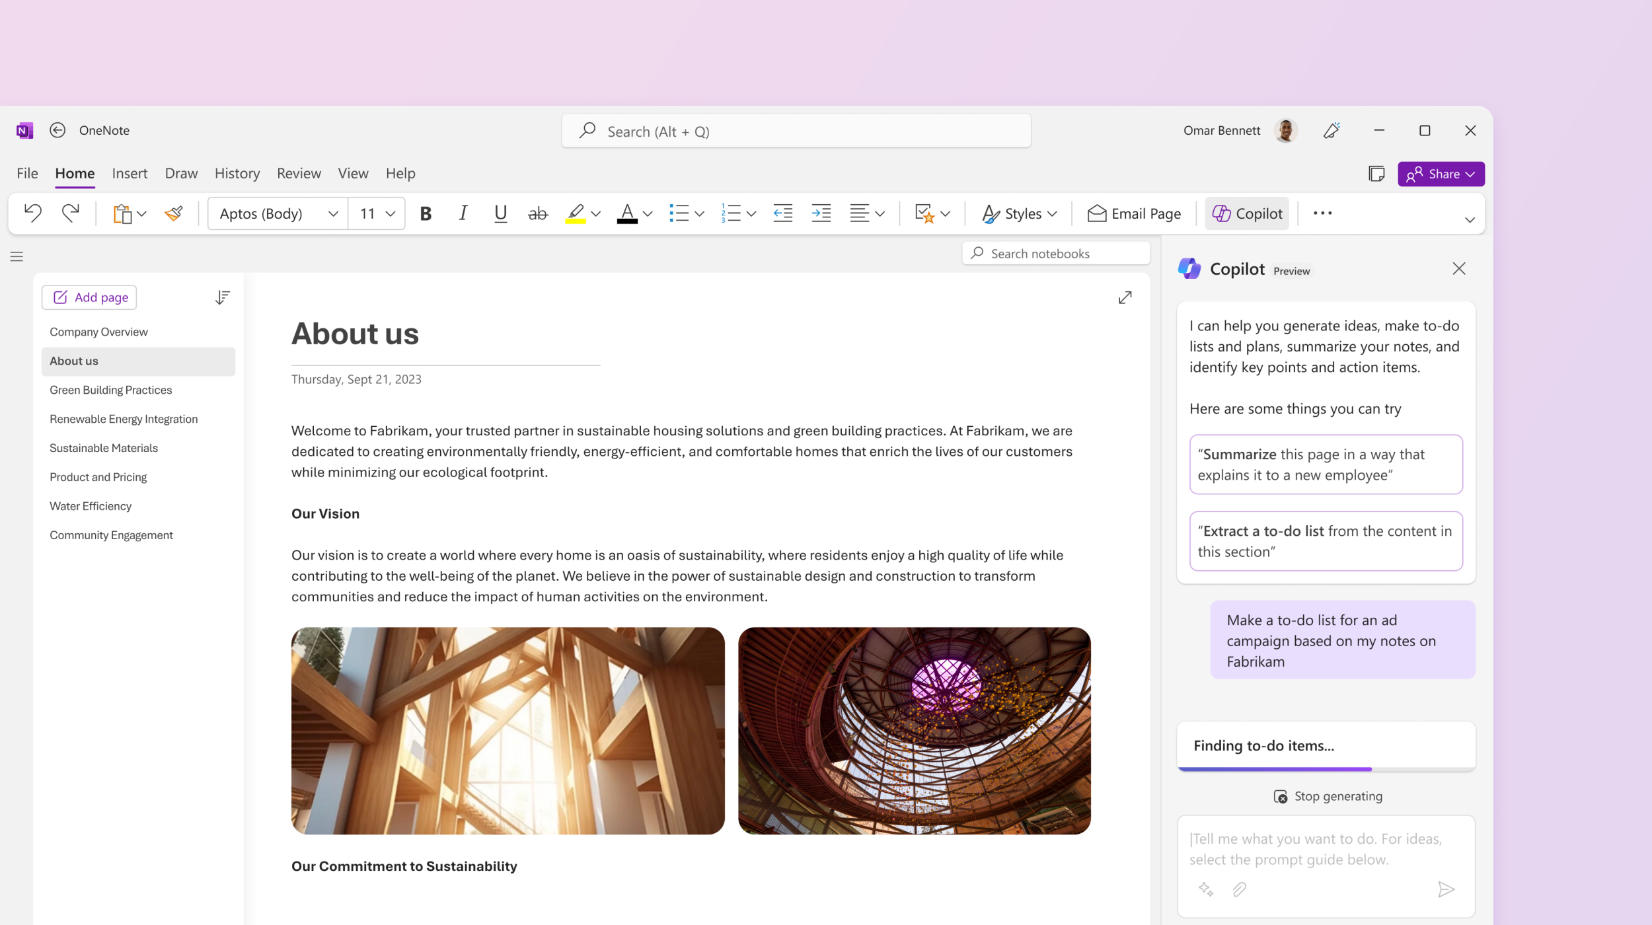Click the Italic formatting icon

click(462, 213)
